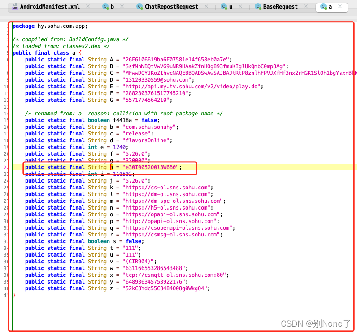
Task: Click the URL https://cs-ol.sns.sohu.com
Action: click(x=166, y=188)
